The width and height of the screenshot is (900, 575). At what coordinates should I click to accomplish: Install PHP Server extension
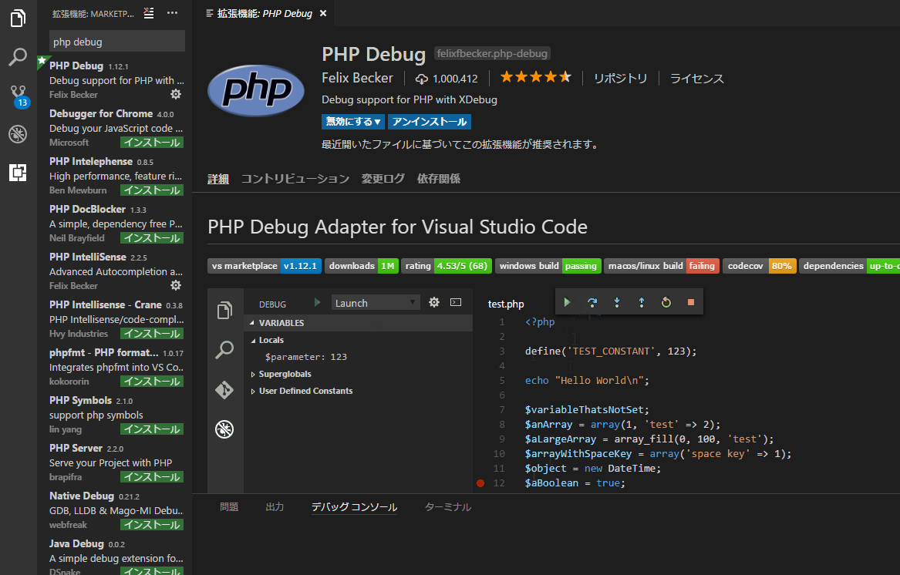(x=152, y=477)
